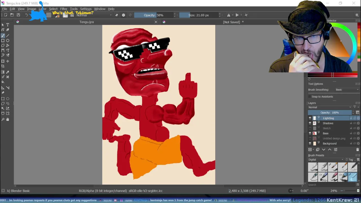Open layer properties icon
This screenshot has width=361, height=203.
click(336, 150)
